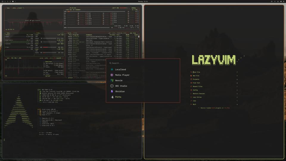Open the volume icon in top bar
This screenshot has width=286, height=161.
pos(281,1)
